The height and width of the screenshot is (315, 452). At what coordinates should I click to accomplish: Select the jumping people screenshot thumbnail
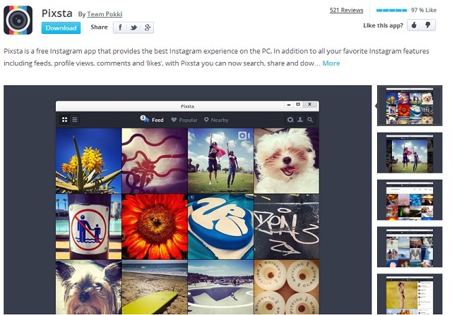[410, 153]
